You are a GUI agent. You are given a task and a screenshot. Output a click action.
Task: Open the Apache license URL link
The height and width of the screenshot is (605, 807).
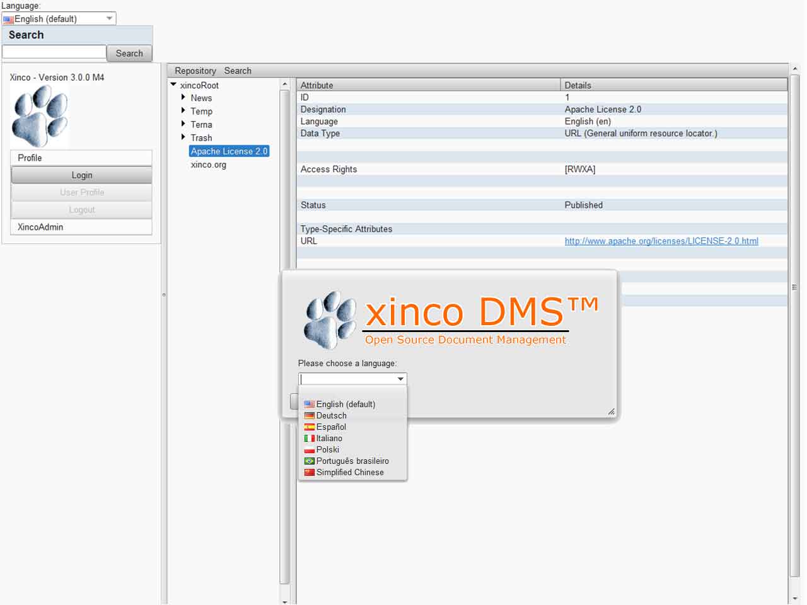pos(661,241)
